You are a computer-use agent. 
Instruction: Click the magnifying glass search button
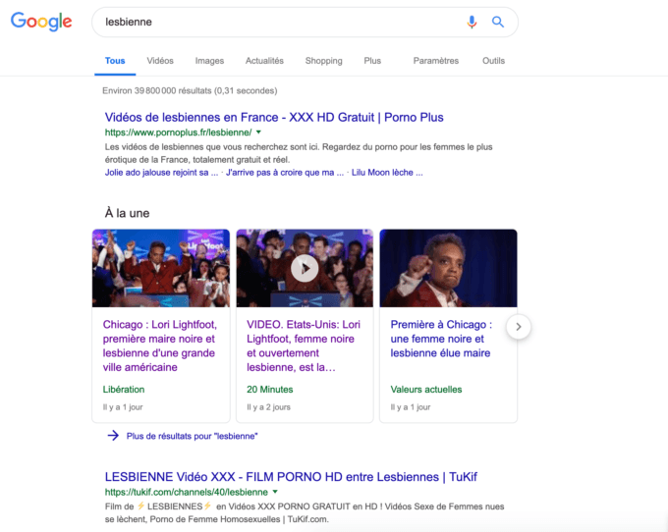[498, 22]
